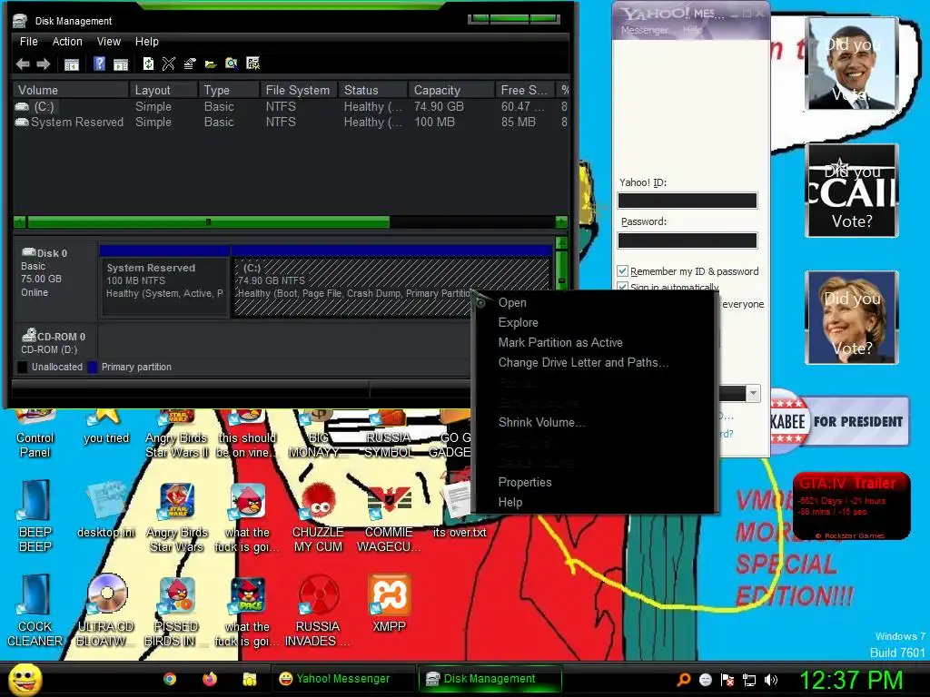Toggle Remember my ID & password checkbox
This screenshot has width=930, height=697.
622,270
